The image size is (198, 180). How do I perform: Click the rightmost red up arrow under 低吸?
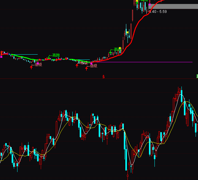point(86,68)
